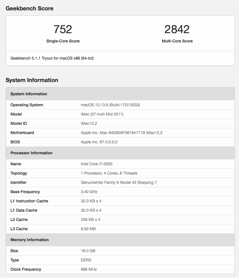Click the Base Frequency 3.40 GHz value
Screen dimensions: 239x278
(x=89, y=192)
